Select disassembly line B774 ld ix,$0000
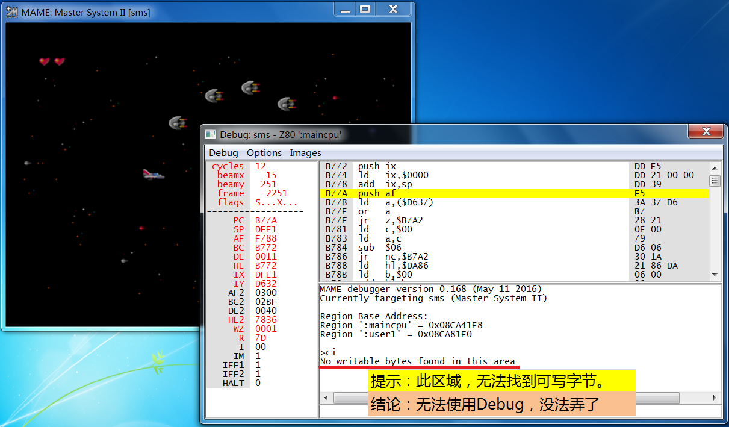 pyautogui.click(x=514, y=175)
